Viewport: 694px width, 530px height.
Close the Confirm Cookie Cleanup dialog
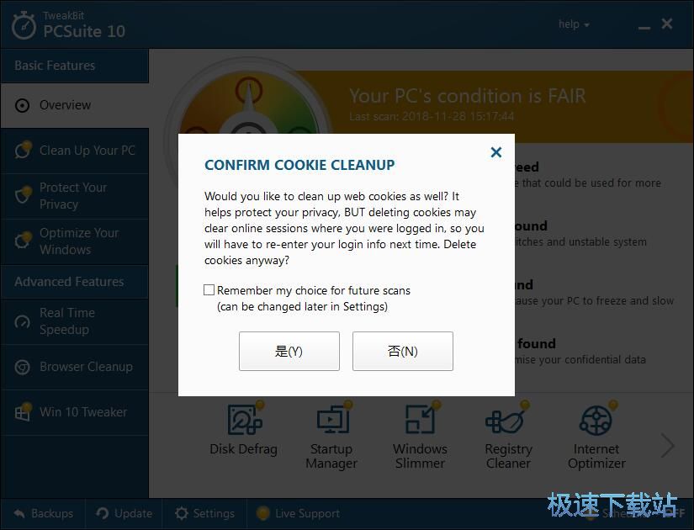coord(496,152)
